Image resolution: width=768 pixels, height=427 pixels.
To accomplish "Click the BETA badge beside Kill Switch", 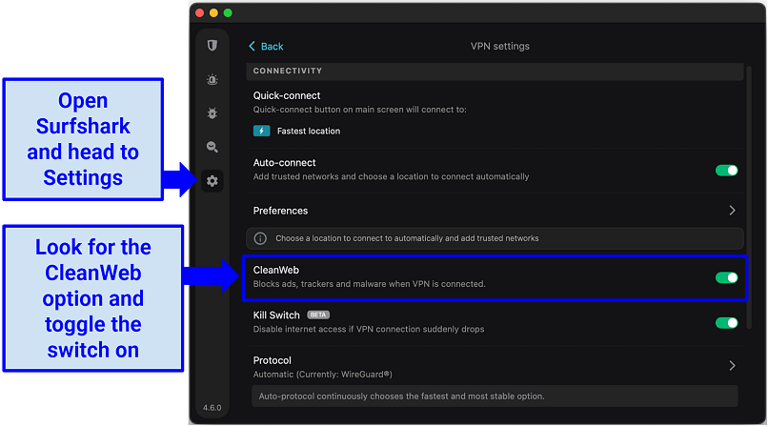I will tap(318, 315).
